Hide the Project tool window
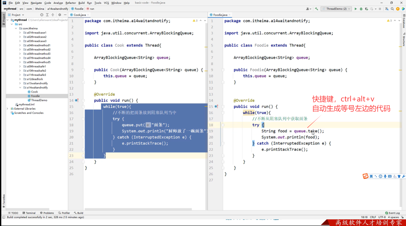The height and width of the screenshot is (226, 406). tap(65, 15)
